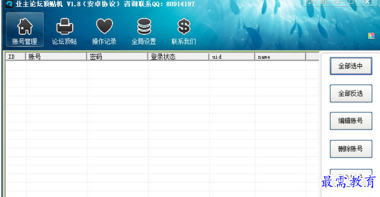
Task: Sort by the uid column header
Action: (232, 57)
